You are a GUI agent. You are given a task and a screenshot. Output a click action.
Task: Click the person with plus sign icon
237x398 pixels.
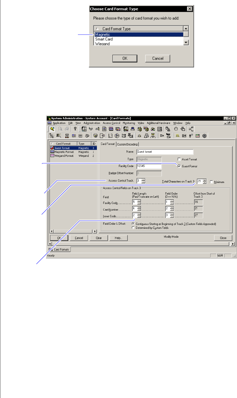coord(190,136)
